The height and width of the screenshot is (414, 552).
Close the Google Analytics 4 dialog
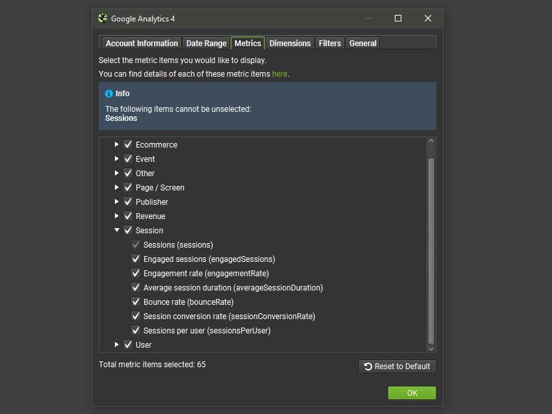(x=428, y=18)
